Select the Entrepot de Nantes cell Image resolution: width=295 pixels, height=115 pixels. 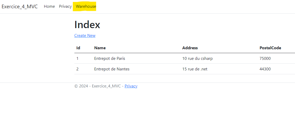point(112,69)
